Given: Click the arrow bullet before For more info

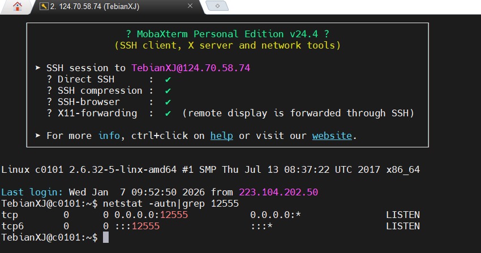Looking at the screenshot, I should point(38,136).
